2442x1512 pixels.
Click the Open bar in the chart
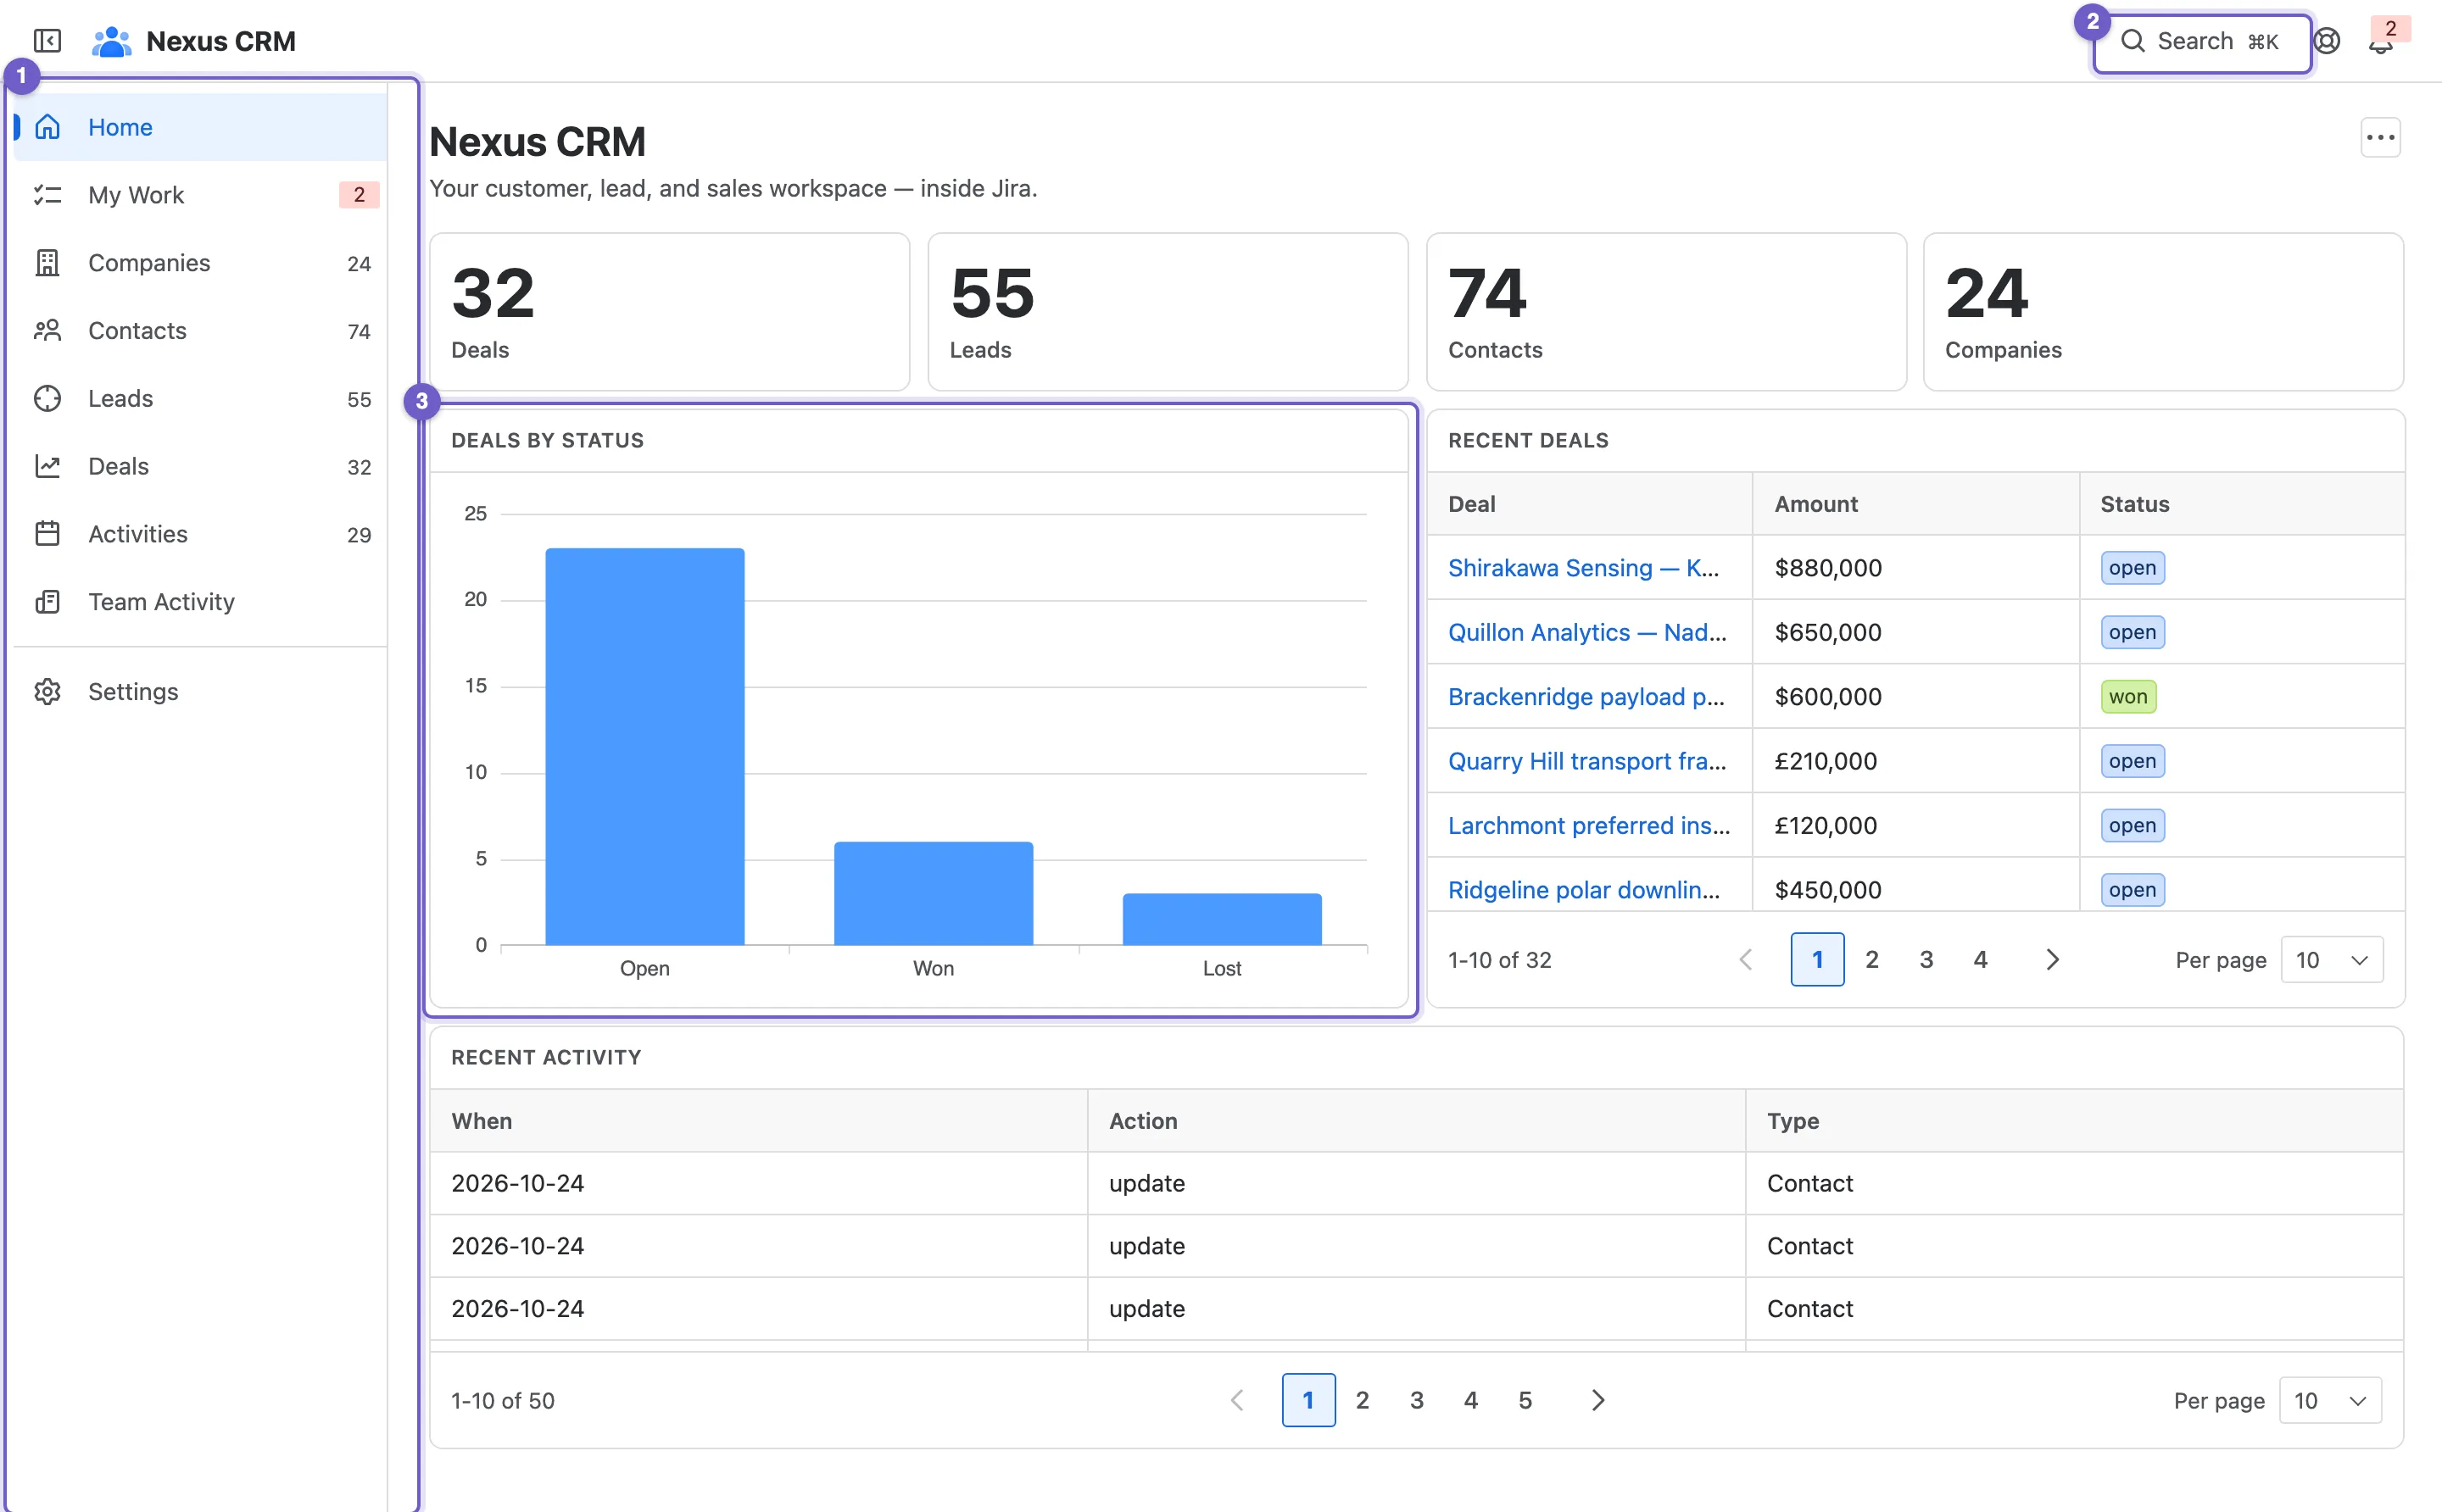pyautogui.click(x=644, y=746)
